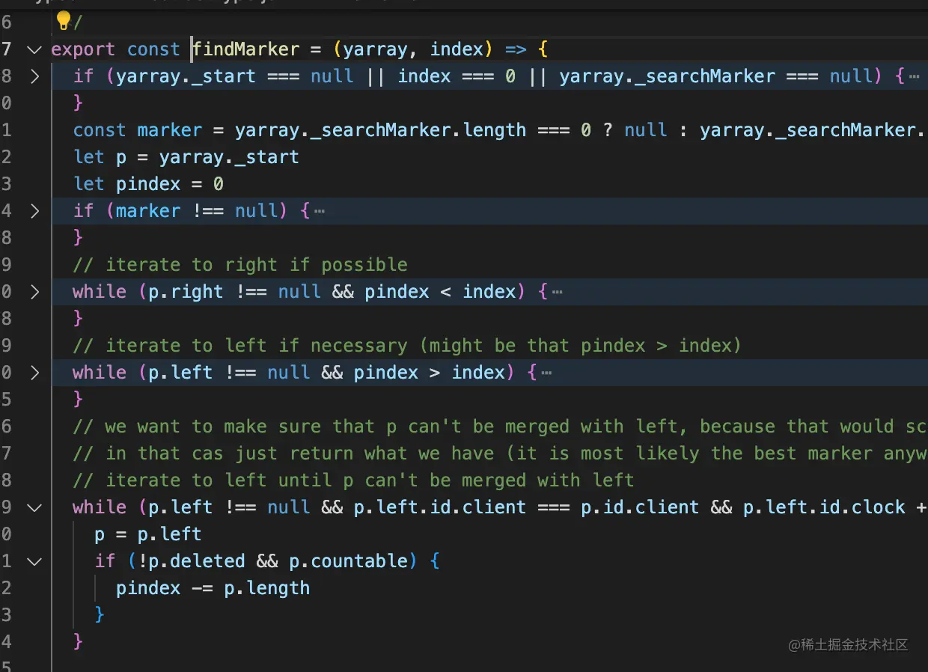Click the '// in that cas just return' comment
Viewport: 928px width, 672px height.
point(500,453)
